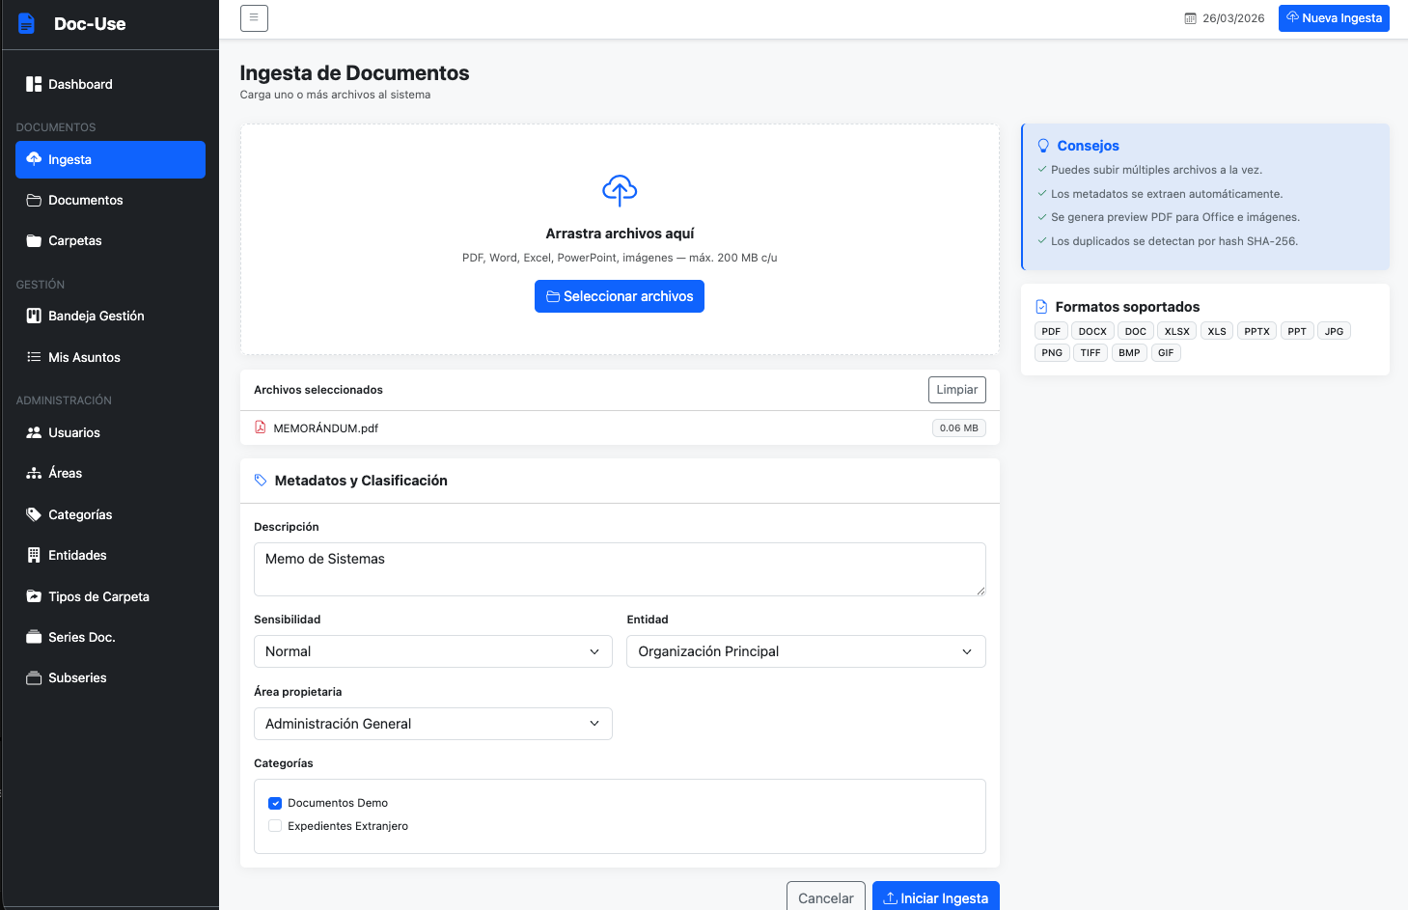Open the Área propietaria dropdown
Screen dimensions: 1408x910
pyautogui.click(x=432, y=723)
